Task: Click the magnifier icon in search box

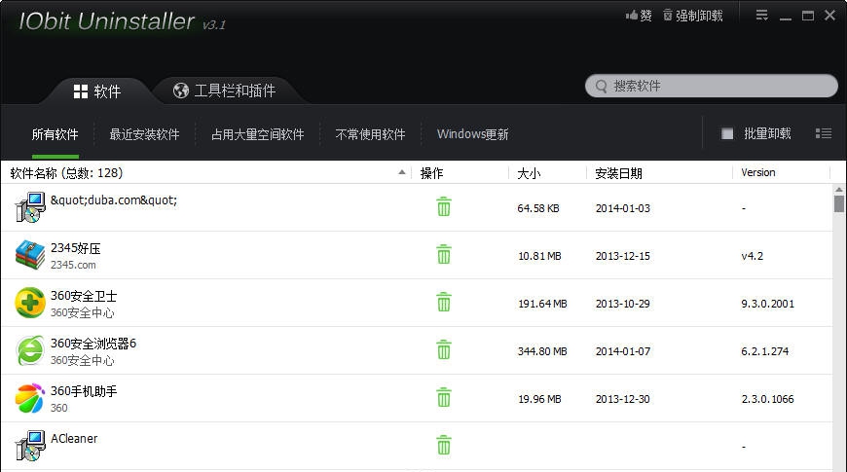Action: point(602,87)
